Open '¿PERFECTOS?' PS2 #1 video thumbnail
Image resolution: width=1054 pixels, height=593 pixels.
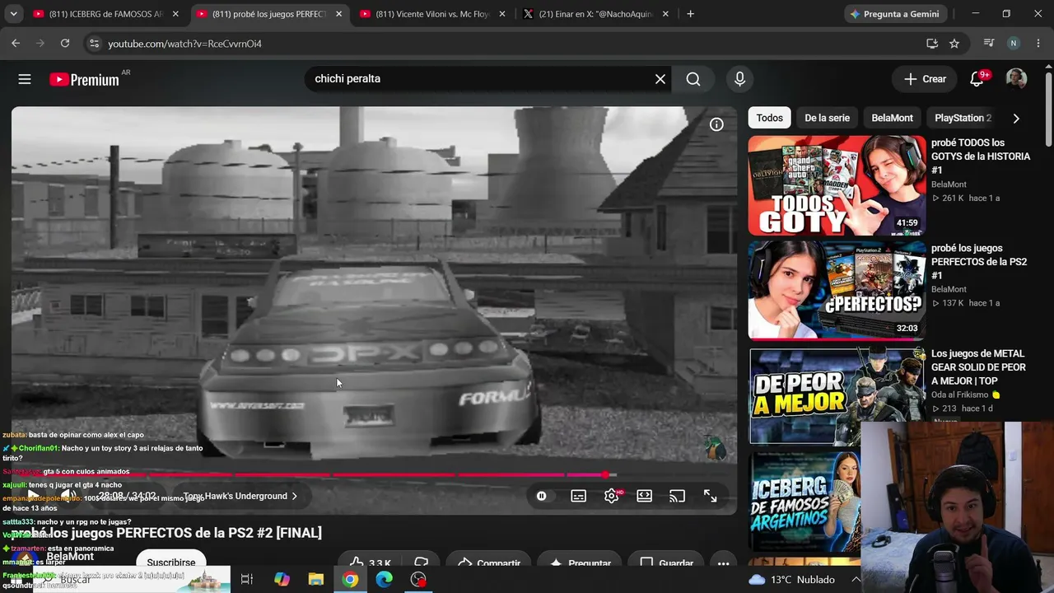coord(837,290)
